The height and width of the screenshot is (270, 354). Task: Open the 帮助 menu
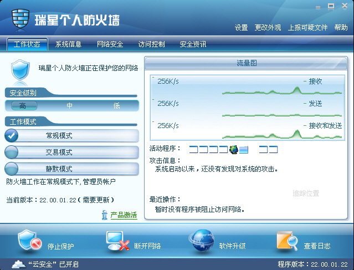click(x=341, y=28)
